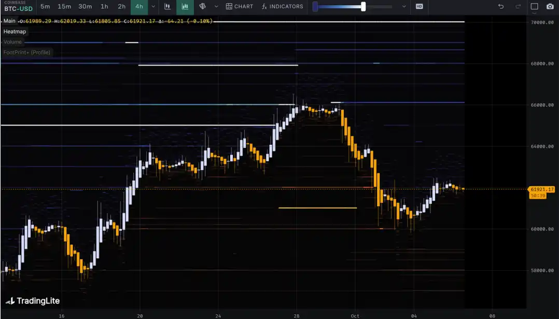
Task: Open the BTC-USD symbol selector
Action: [18, 8]
